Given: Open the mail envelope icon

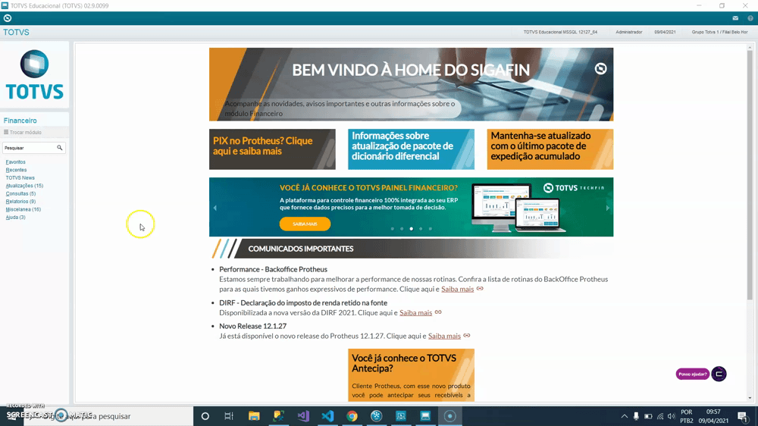Looking at the screenshot, I should [735, 18].
